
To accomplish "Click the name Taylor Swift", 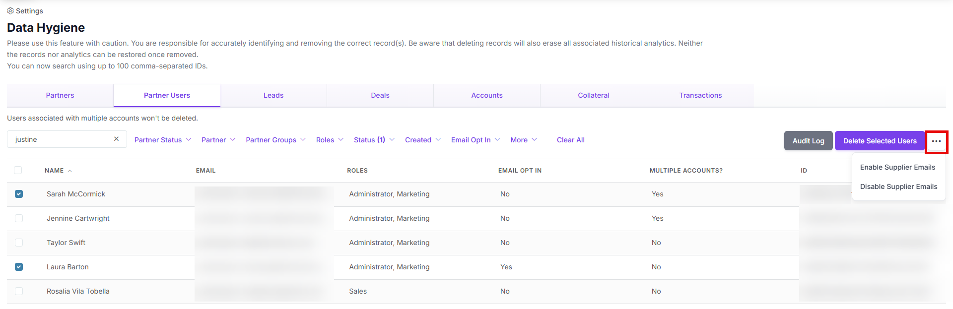I will [66, 243].
